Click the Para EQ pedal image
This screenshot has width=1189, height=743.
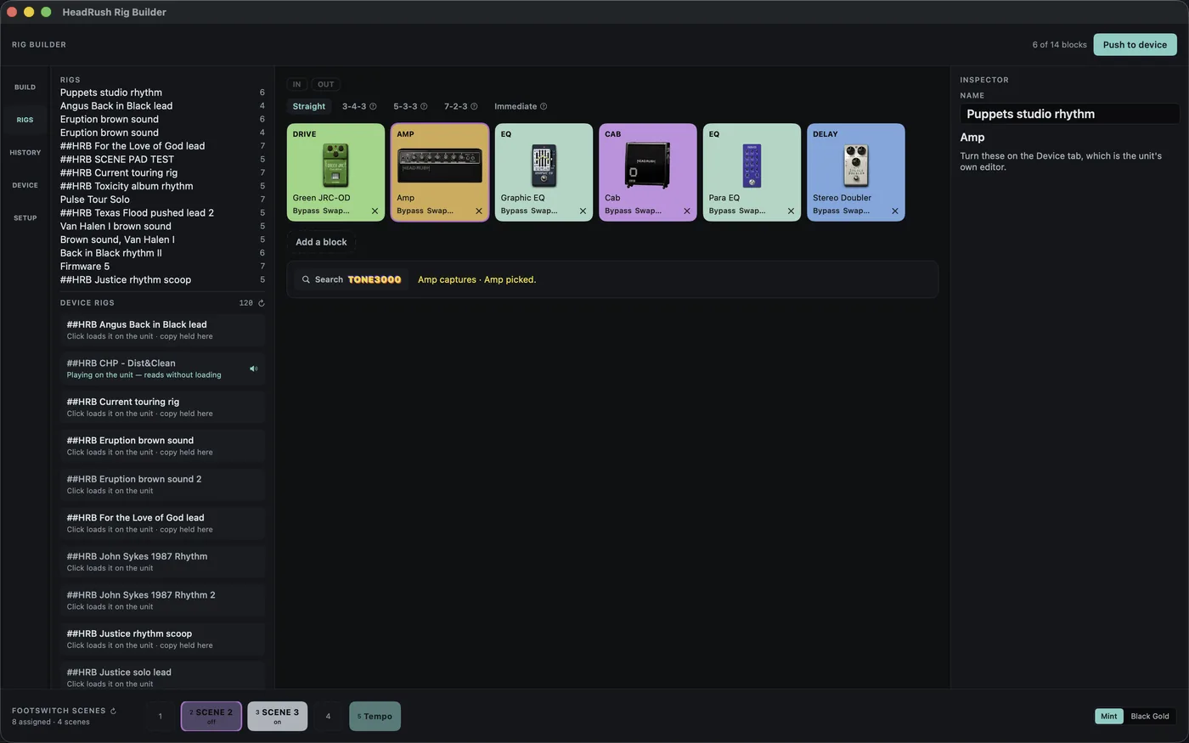(752, 166)
